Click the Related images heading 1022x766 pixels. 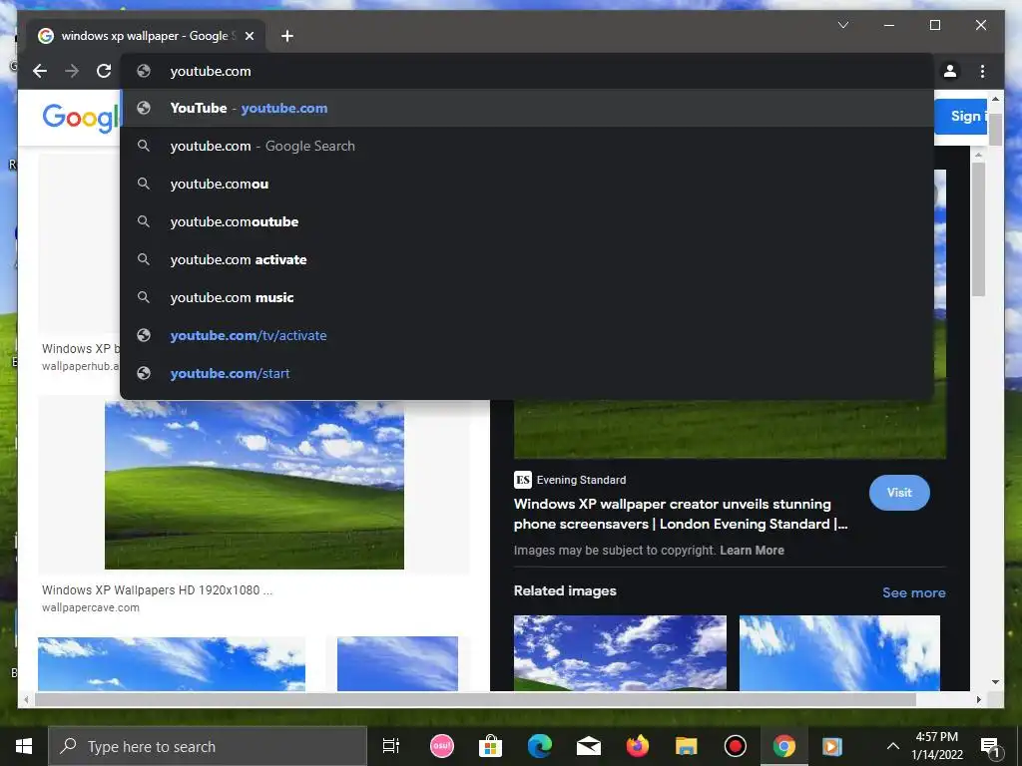(x=565, y=590)
